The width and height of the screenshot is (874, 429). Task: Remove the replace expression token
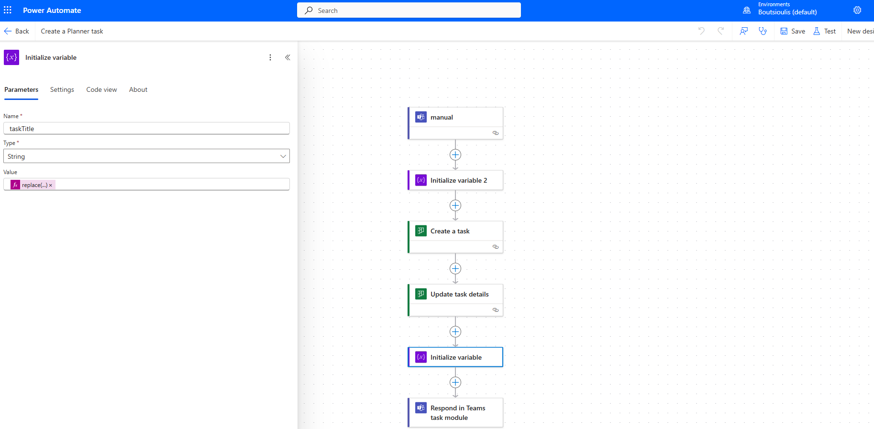point(51,185)
